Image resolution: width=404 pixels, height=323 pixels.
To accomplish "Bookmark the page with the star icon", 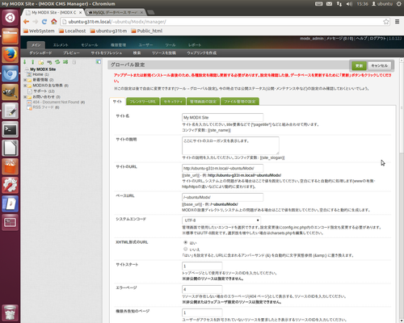I will click(386, 22).
